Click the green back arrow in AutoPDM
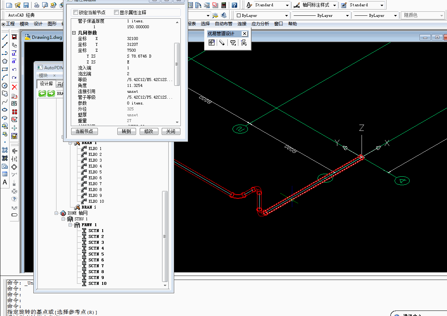This screenshot has height=316, width=447. 43,93
